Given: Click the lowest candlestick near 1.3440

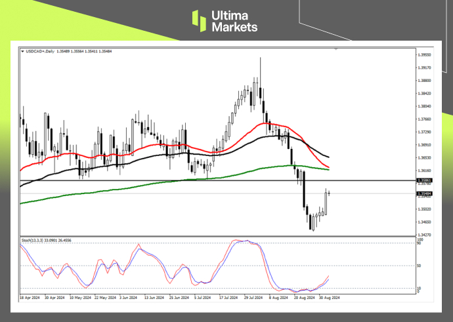Looking at the screenshot, I should [x=313, y=225].
